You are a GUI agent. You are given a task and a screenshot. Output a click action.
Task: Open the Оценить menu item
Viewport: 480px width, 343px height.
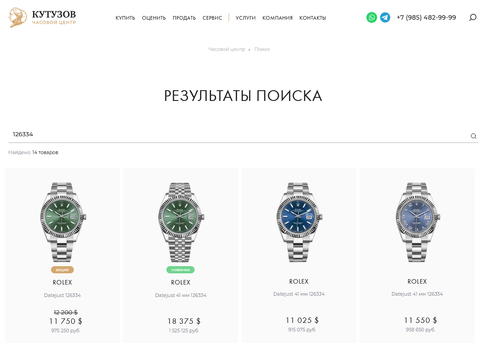(154, 18)
